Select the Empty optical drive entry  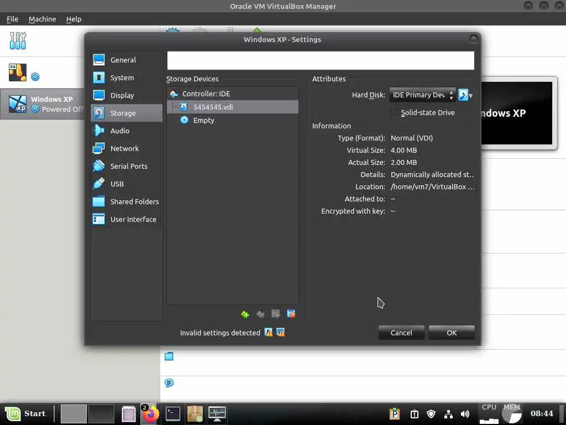click(233, 120)
